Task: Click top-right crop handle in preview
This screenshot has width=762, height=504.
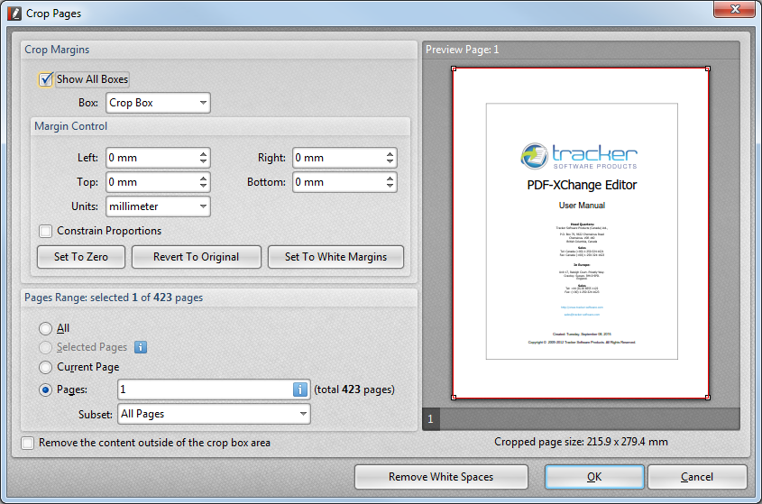Action: pos(707,69)
